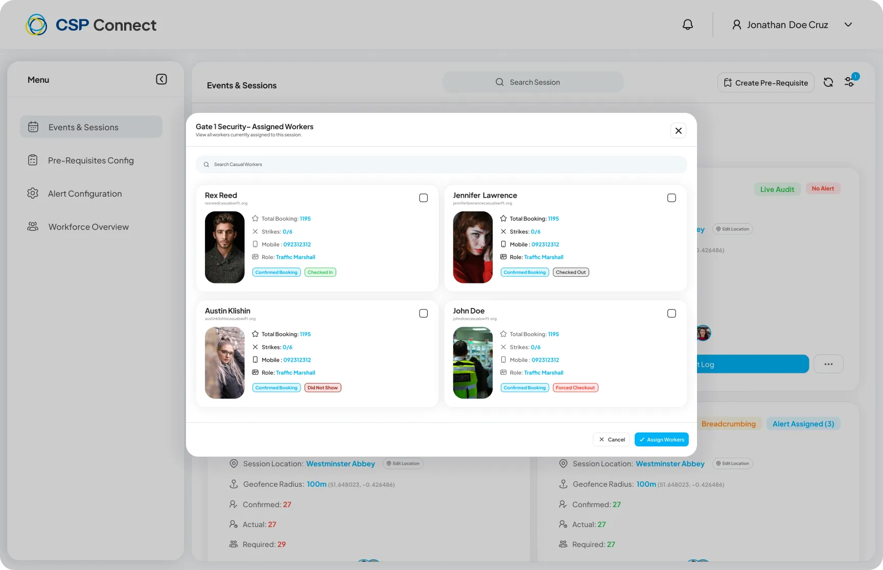This screenshot has width=883, height=570.
Task: Click the location pin icon in bottom-left card
Action: pos(234,463)
